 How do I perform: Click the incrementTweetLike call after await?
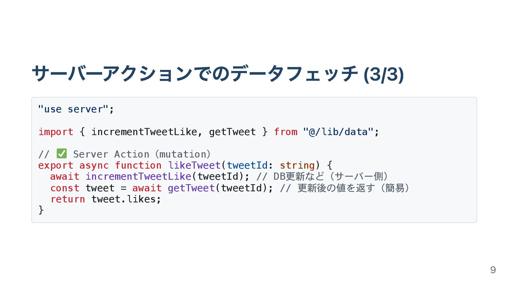tap(138, 177)
